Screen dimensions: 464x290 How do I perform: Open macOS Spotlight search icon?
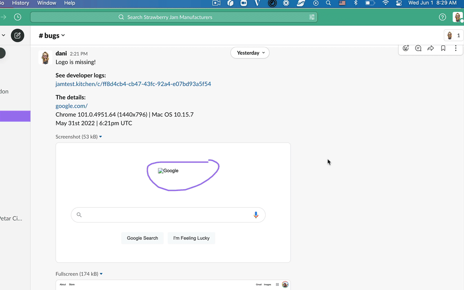[328, 3]
